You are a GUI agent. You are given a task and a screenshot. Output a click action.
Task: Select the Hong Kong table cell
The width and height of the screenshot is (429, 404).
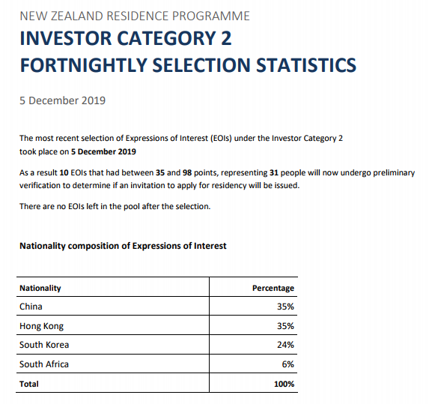pyautogui.click(x=113, y=325)
